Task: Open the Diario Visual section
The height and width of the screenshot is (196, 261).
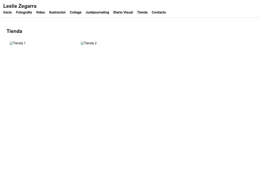Action: 123,12
